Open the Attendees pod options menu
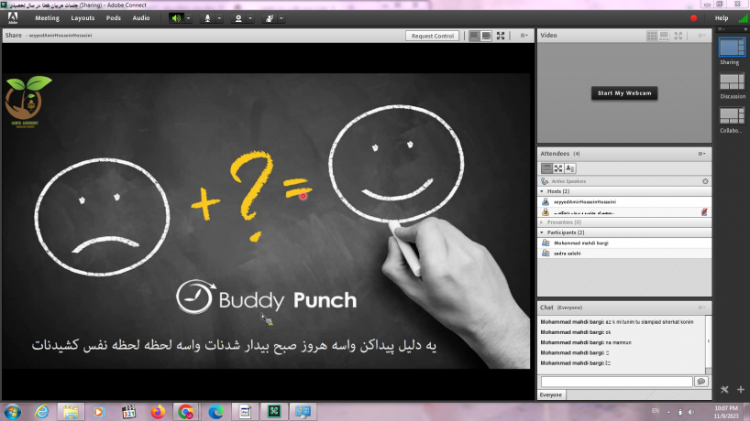Viewport: 750px width, 421px height. (701, 154)
